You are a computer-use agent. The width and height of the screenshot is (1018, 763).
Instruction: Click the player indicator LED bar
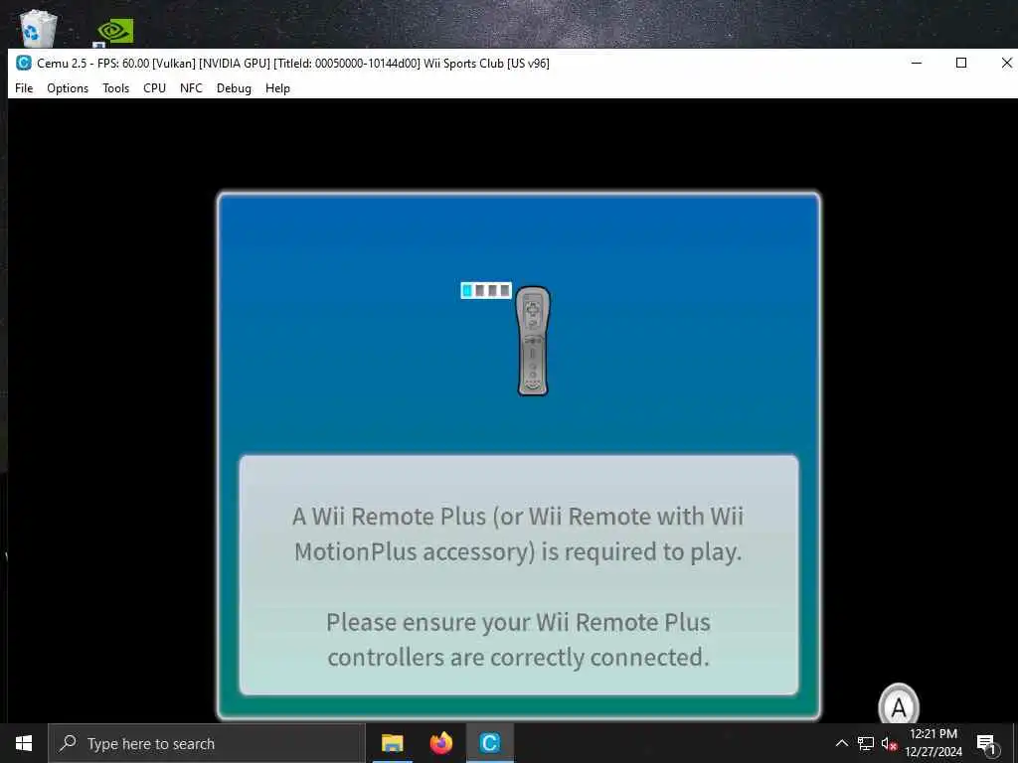[x=486, y=290]
